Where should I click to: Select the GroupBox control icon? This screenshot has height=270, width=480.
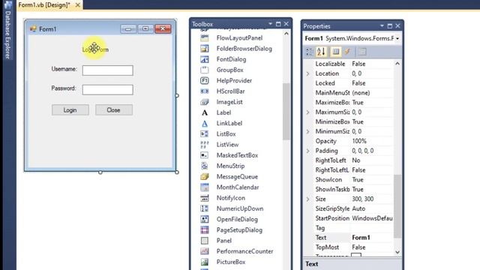[x=205, y=70]
